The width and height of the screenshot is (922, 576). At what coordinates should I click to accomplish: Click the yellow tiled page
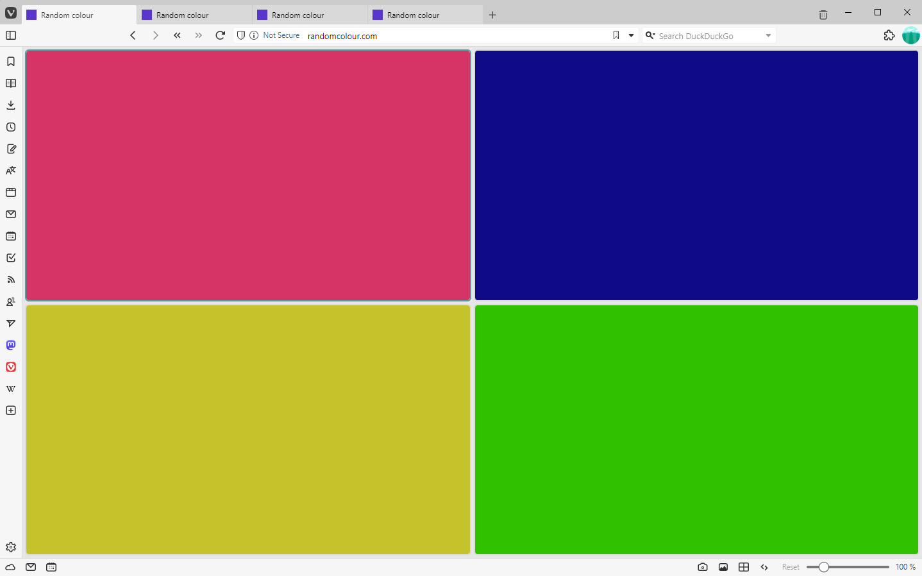click(x=248, y=430)
